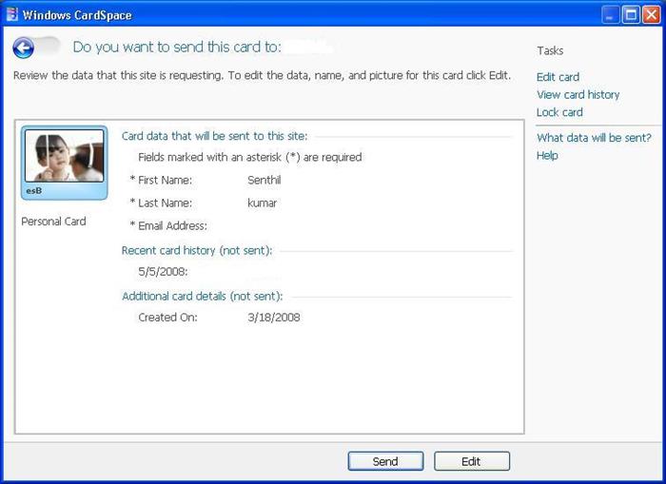This screenshot has width=666, height=484.
Task: Minimize the Windows CardSpace window
Action: tap(611, 15)
